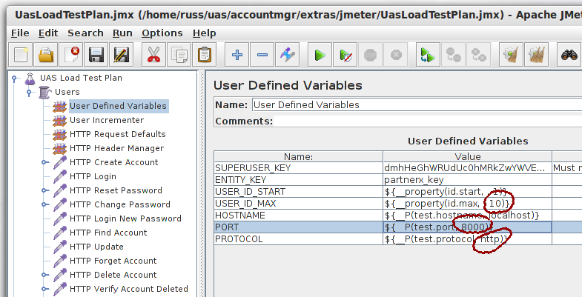Click the New test plan icon
The height and width of the screenshot is (297, 582).
(x=21, y=55)
